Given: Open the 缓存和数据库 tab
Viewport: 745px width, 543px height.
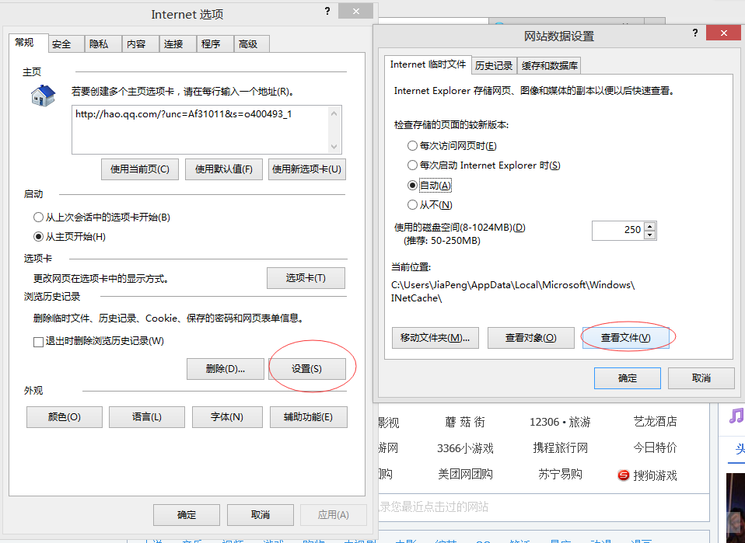Looking at the screenshot, I should click(549, 65).
